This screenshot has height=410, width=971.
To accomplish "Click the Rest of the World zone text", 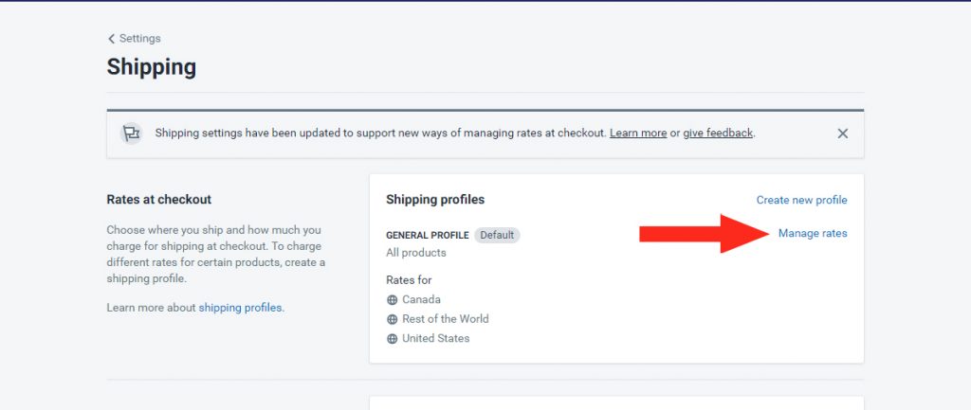I will point(445,319).
